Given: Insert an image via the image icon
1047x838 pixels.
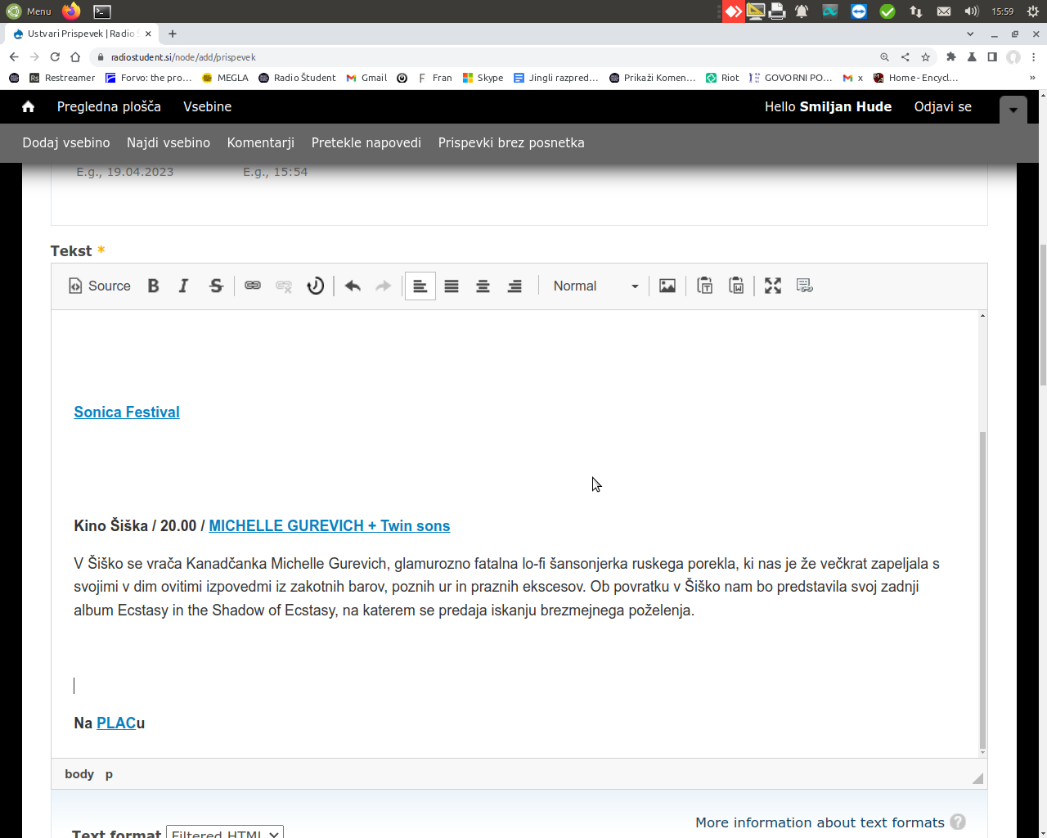Looking at the screenshot, I should point(667,286).
